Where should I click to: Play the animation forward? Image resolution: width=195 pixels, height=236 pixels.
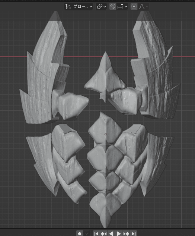[119, 233]
